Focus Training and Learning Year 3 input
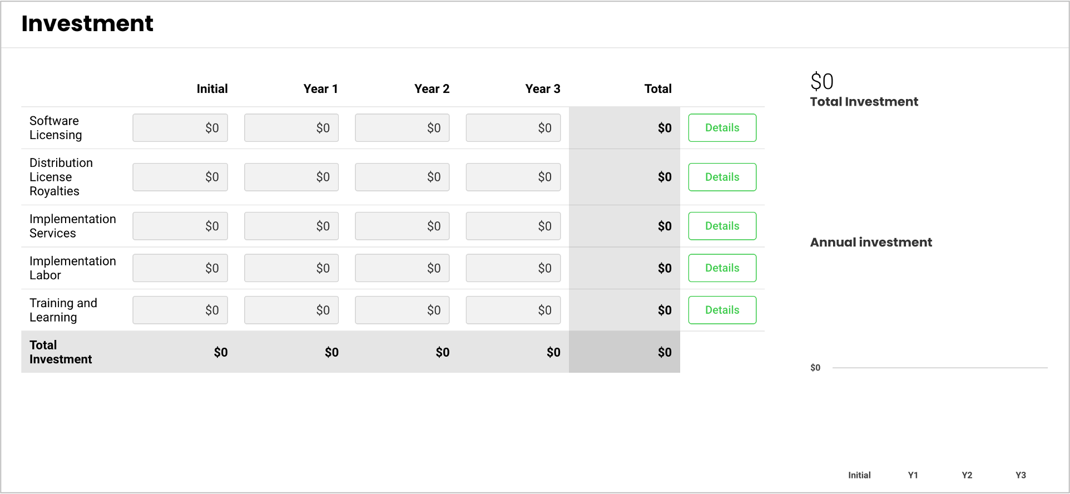 [x=513, y=310]
